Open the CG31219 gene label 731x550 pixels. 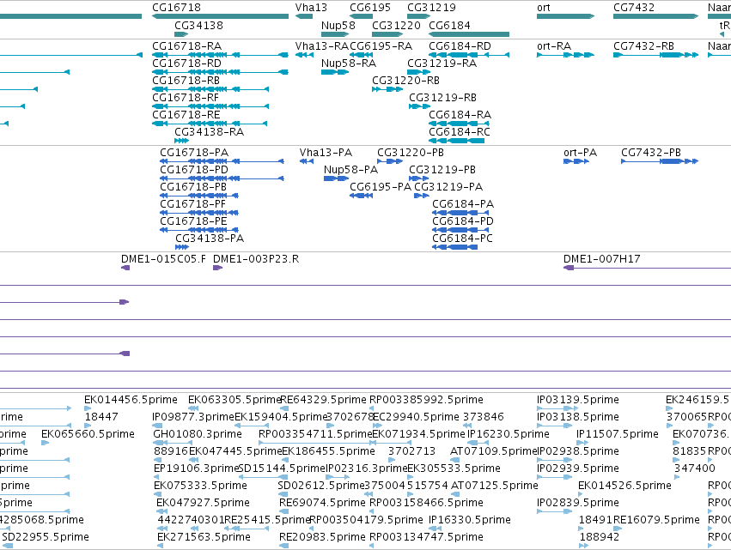tap(431, 8)
